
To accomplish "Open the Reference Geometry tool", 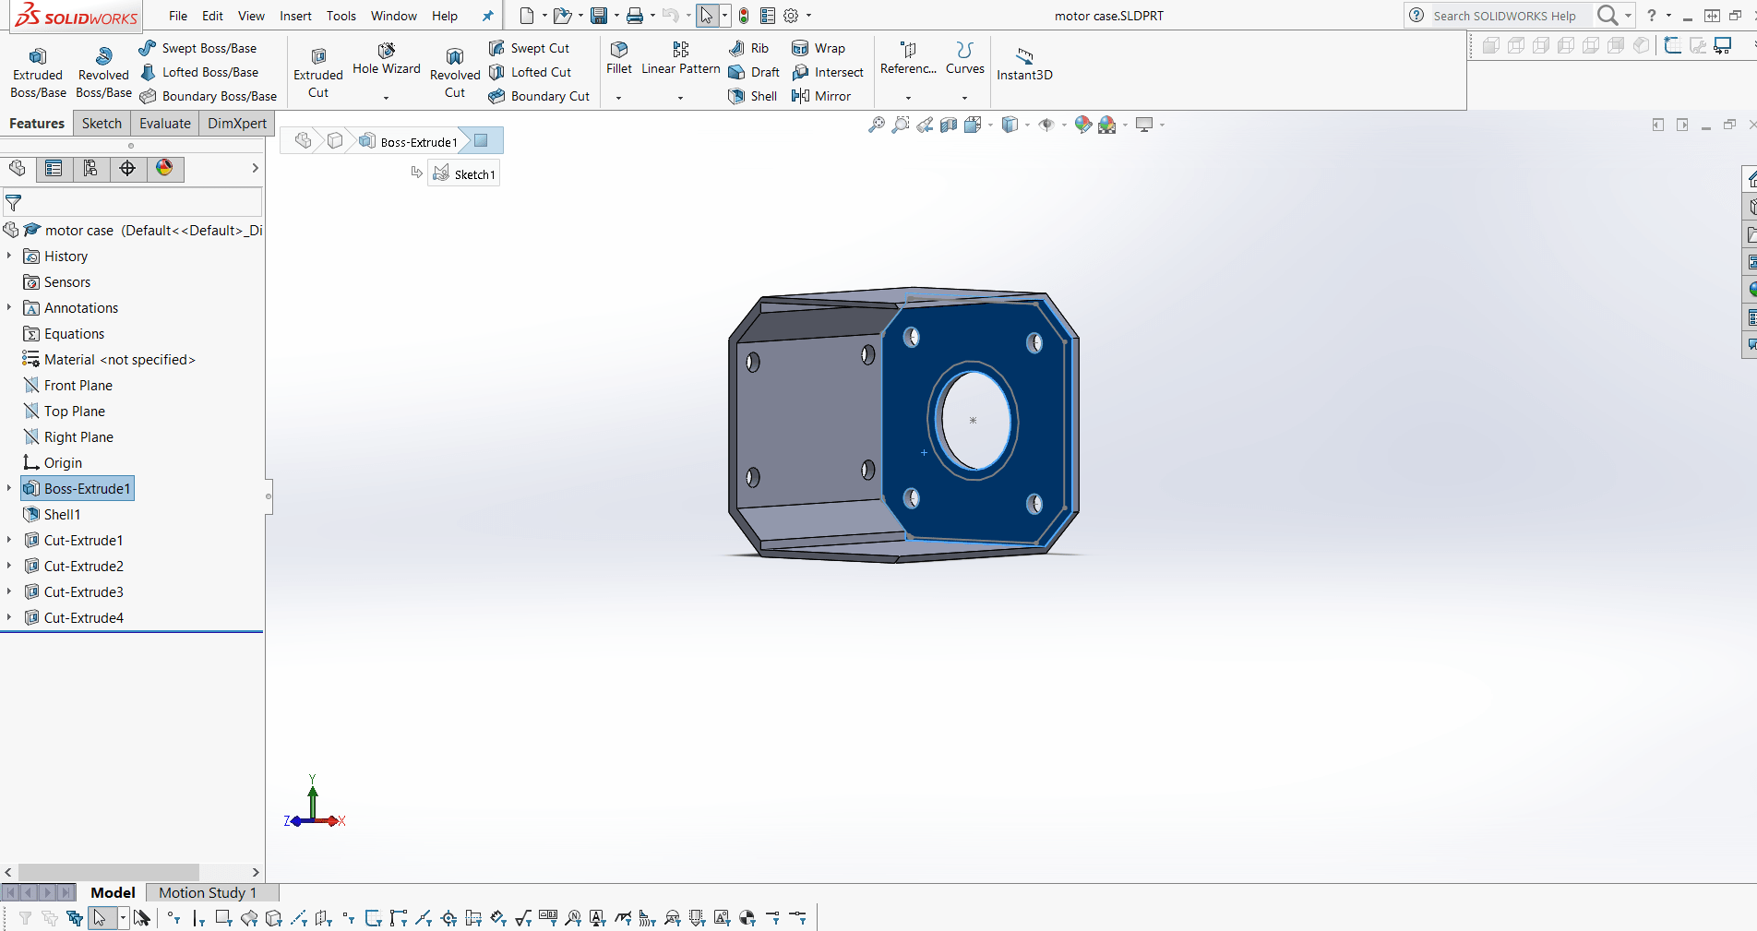I will tap(908, 58).
